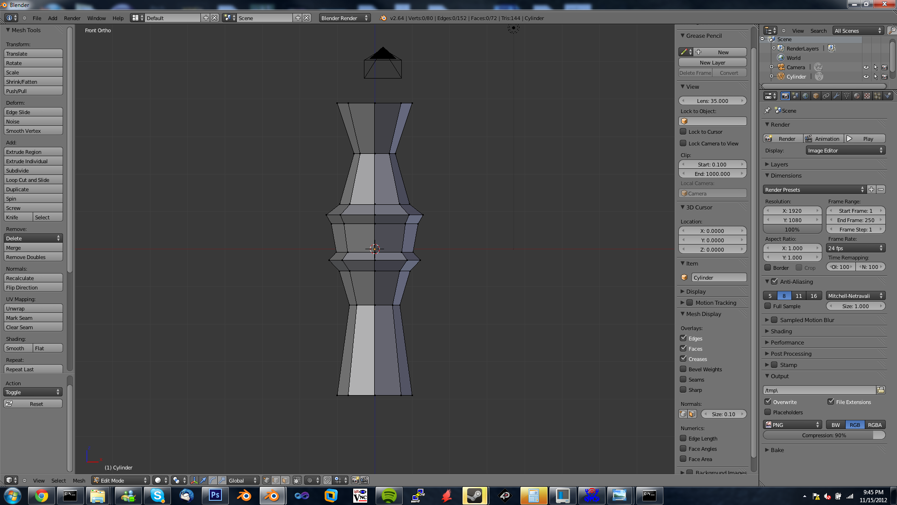The width and height of the screenshot is (897, 505).
Task: Open the Mitchell-Netravali filter dropdown
Action: (855, 296)
